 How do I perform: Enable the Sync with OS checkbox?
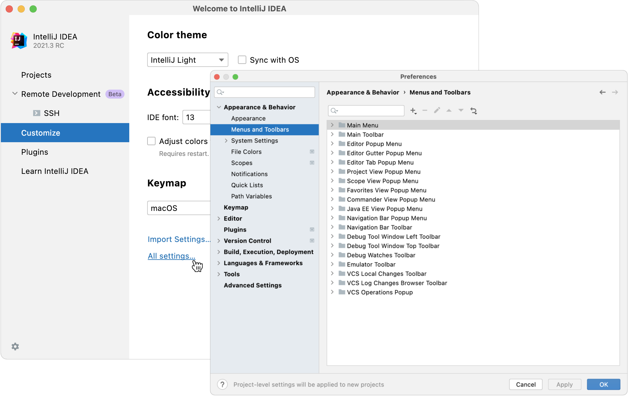(x=242, y=60)
